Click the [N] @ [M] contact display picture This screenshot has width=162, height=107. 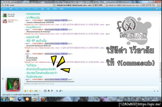click(x=5, y=15)
